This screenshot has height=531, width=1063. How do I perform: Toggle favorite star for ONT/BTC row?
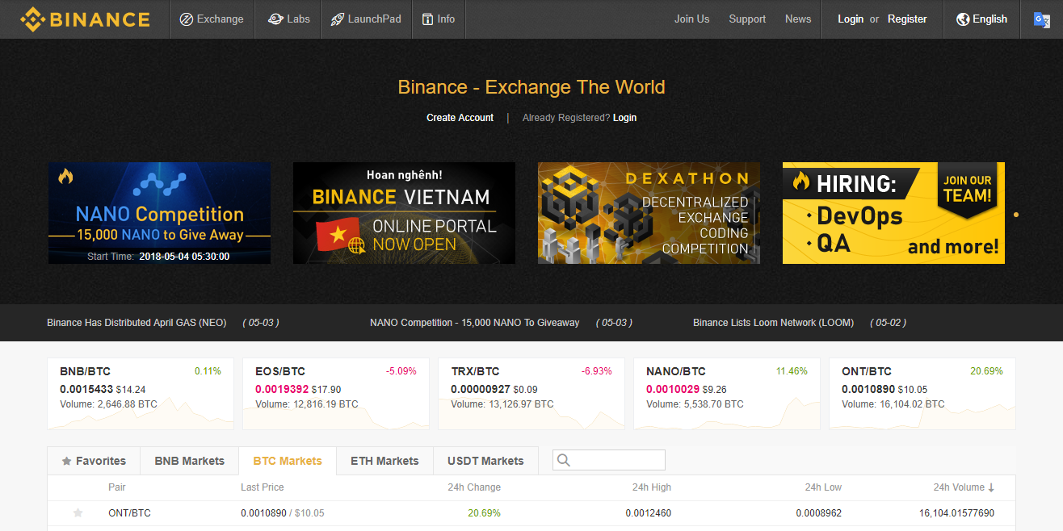pos(78,513)
